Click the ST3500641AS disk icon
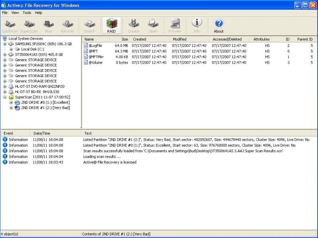Screen dimensions: 318x238 coord(11,55)
